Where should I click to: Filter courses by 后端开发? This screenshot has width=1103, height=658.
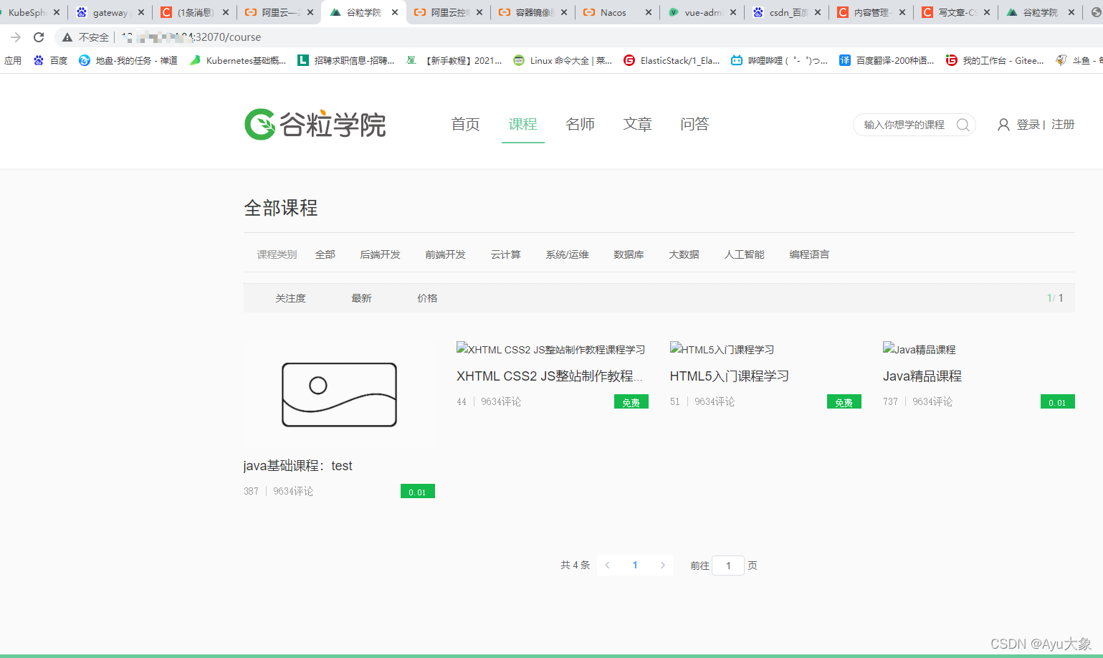tap(380, 254)
